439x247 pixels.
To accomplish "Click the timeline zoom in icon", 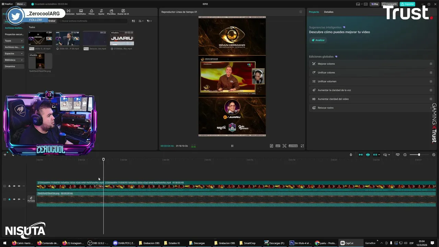I will [x=434, y=155].
